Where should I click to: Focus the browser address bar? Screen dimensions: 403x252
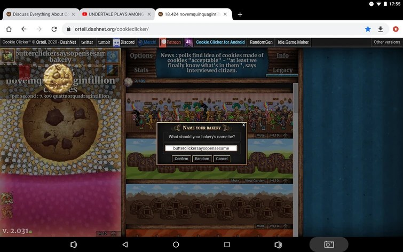[x=214, y=29]
